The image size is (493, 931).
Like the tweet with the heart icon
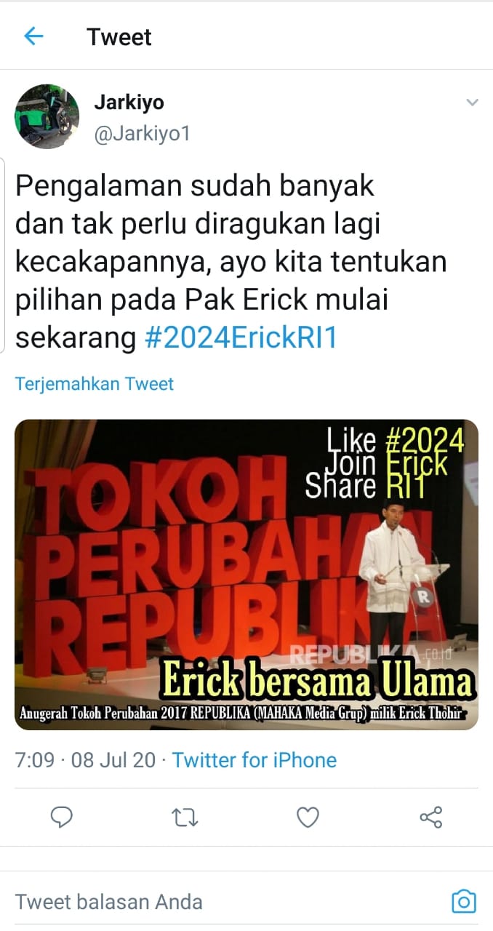coord(308,818)
